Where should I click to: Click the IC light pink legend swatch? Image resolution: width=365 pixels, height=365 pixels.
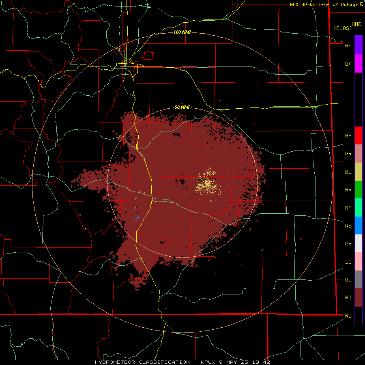click(358, 262)
